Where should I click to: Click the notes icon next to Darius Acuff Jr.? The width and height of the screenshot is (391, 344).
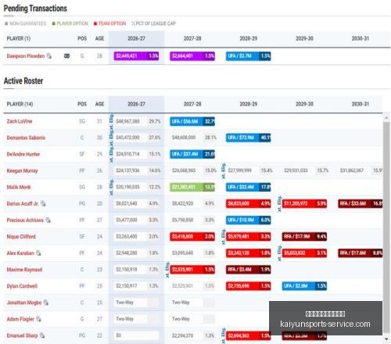tap(43, 203)
